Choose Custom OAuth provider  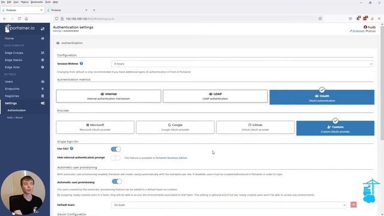point(335,128)
